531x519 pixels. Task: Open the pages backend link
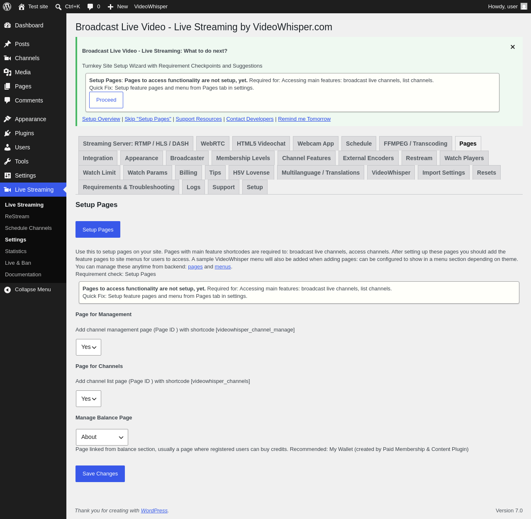coord(195,267)
